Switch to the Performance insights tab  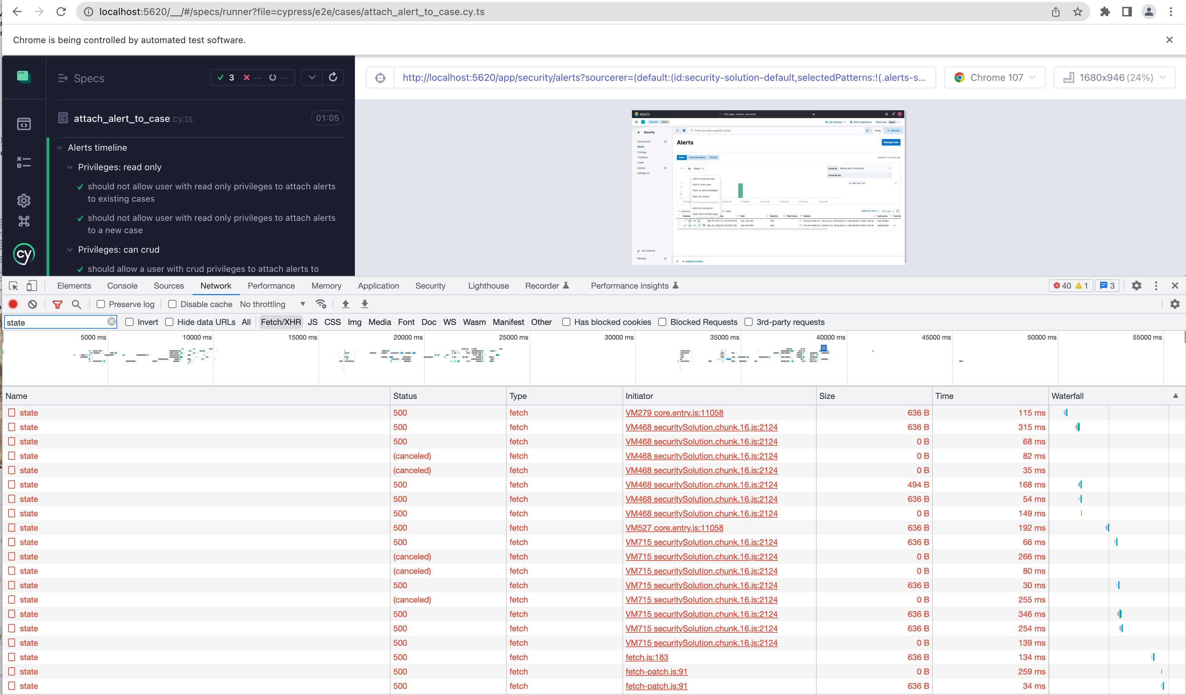tap(630, 286)
